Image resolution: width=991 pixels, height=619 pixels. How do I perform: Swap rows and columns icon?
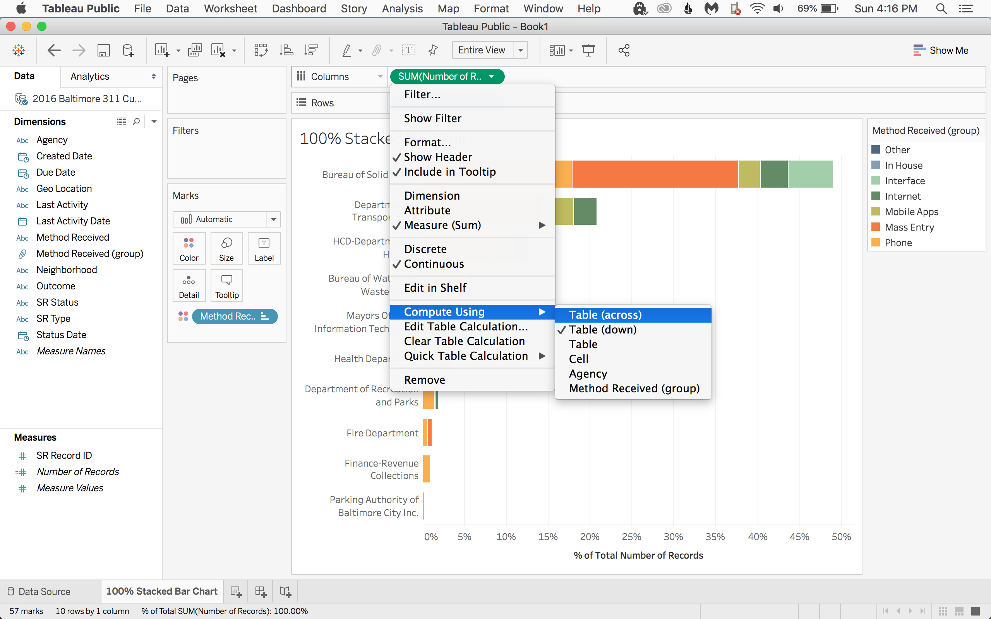pos(261,50)
